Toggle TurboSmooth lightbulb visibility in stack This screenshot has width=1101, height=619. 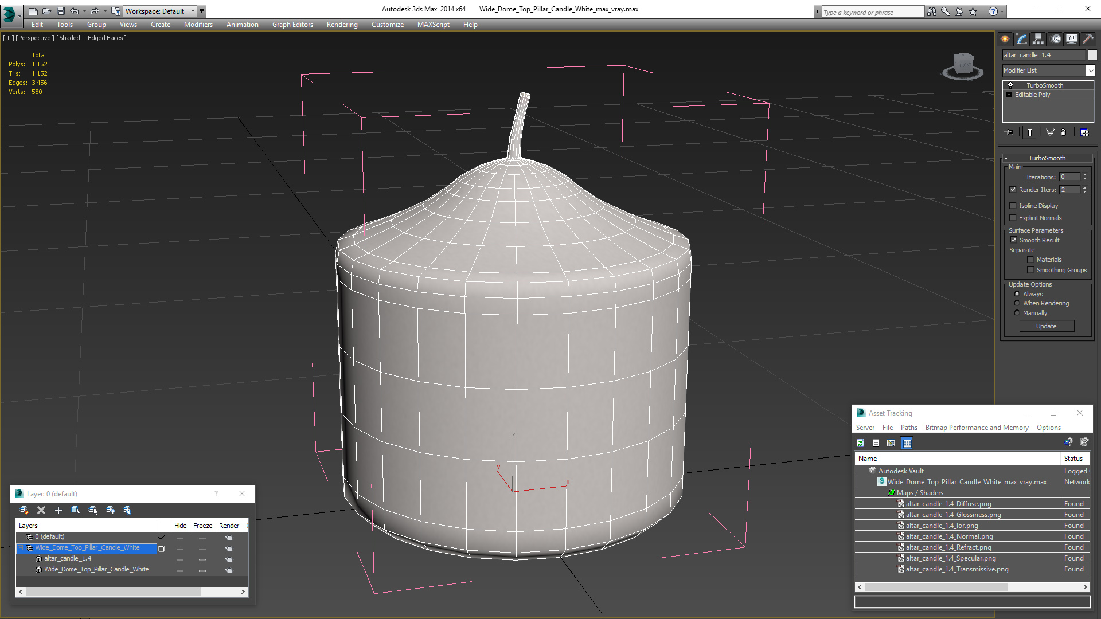pos(1010,85)
